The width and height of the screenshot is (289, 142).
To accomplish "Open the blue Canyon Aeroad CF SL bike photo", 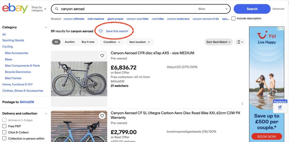I will pos(79,126).
